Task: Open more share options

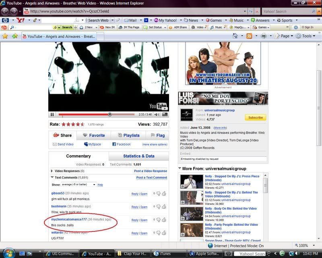Action: pyautogui.click(x=155, y=144)
